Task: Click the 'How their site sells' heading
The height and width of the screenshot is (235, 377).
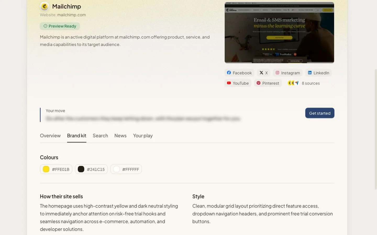Action: pyautogui.click(x=61, y=196)
